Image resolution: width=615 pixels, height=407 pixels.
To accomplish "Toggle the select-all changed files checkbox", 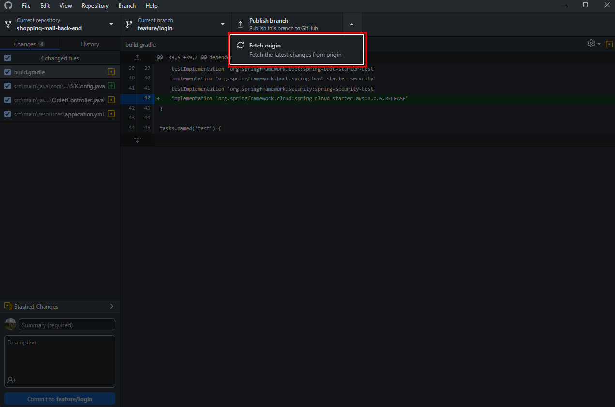I will point(7,58).
